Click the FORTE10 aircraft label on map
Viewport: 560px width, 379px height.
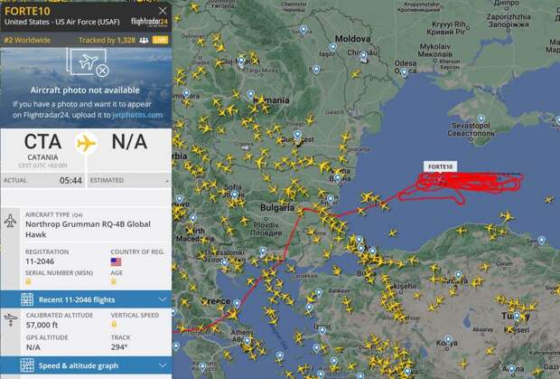(441, 166)
